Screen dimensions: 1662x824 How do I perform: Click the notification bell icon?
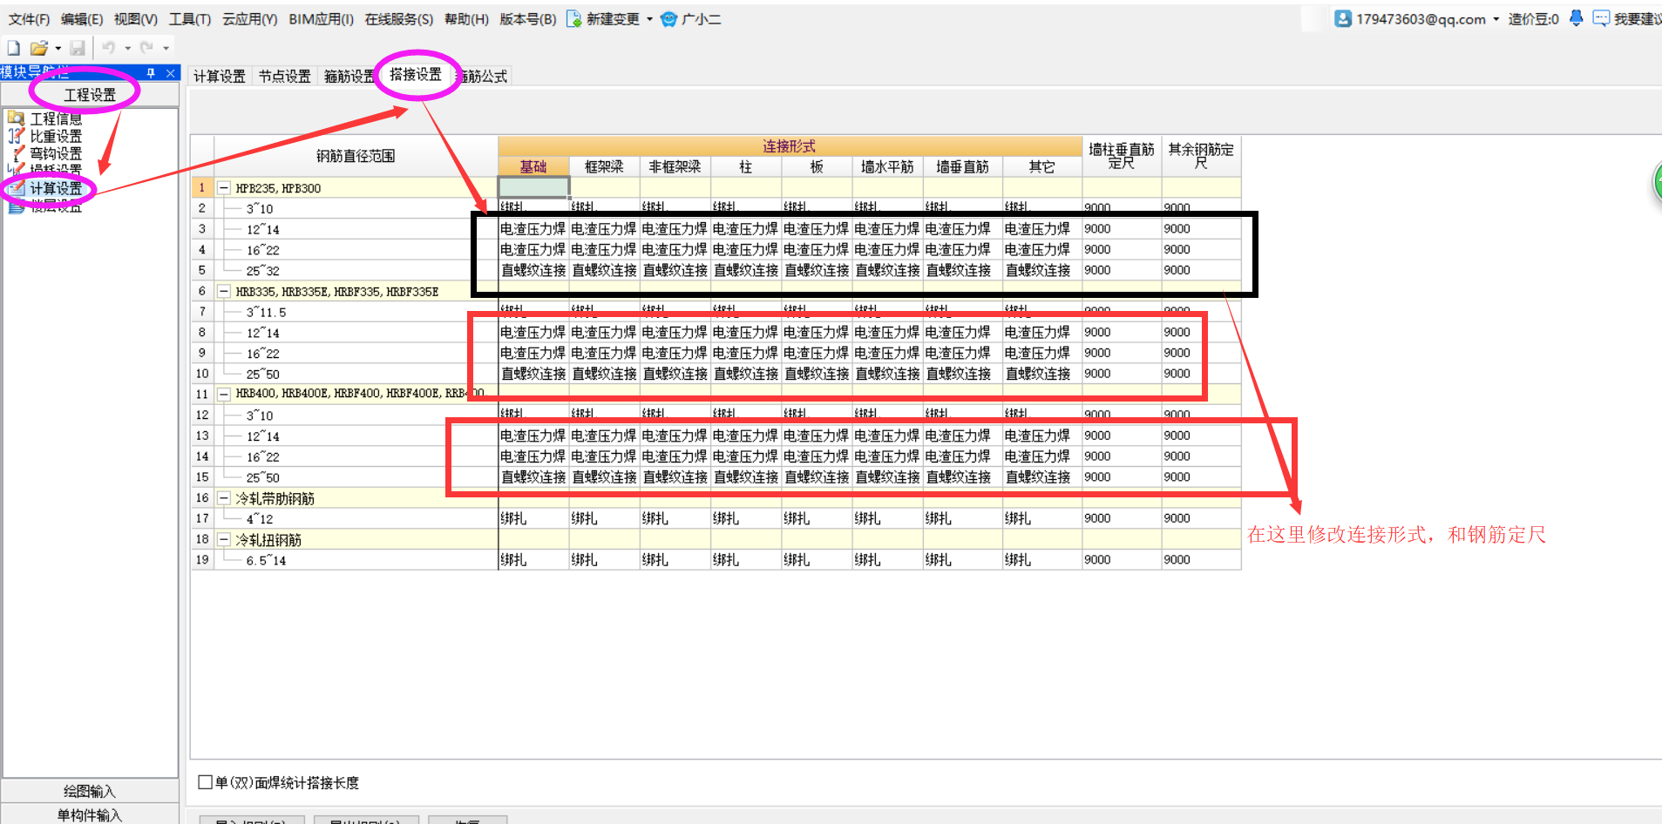coord(1576,18)
